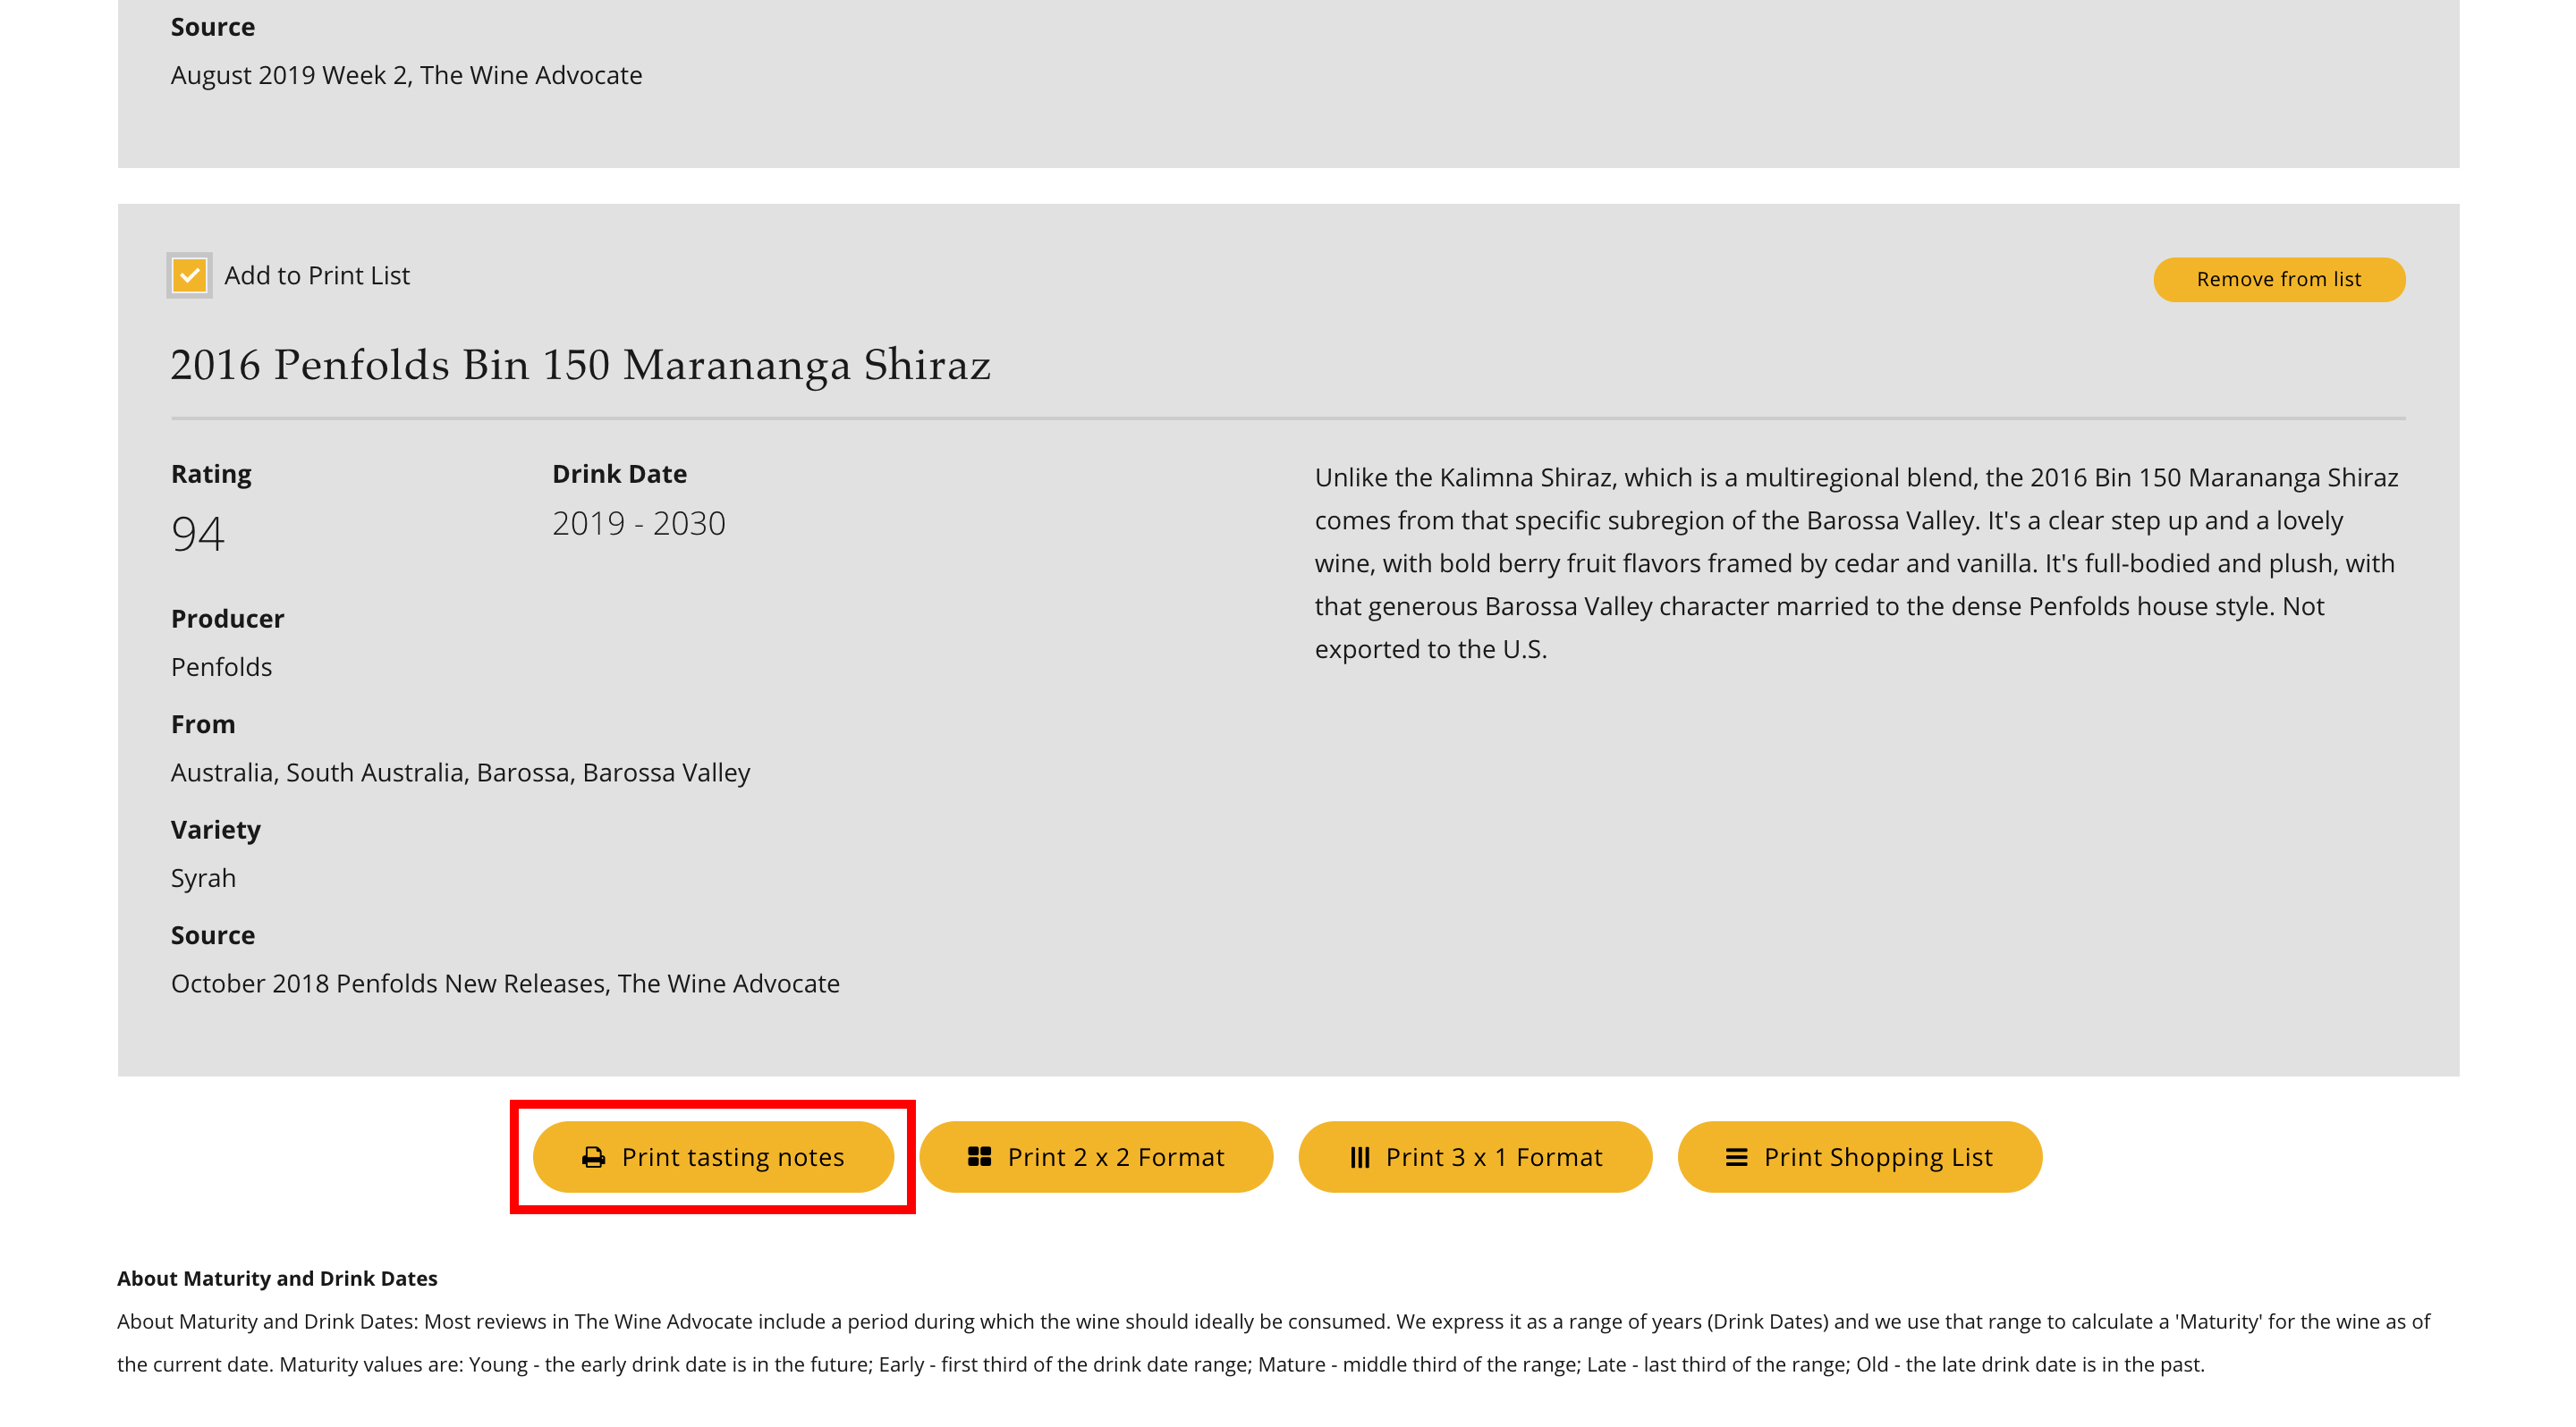
Task: Click the 2019 - 2030 drink date
Action: pos(638,524)
